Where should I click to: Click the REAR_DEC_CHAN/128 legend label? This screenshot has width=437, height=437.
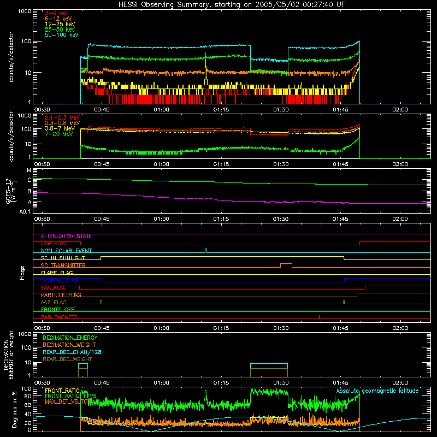[72, 352]
